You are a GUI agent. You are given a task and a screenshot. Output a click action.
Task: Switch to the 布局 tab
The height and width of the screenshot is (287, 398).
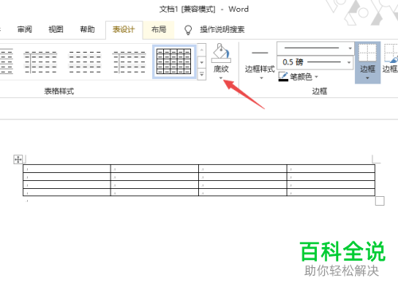point(158,29)
